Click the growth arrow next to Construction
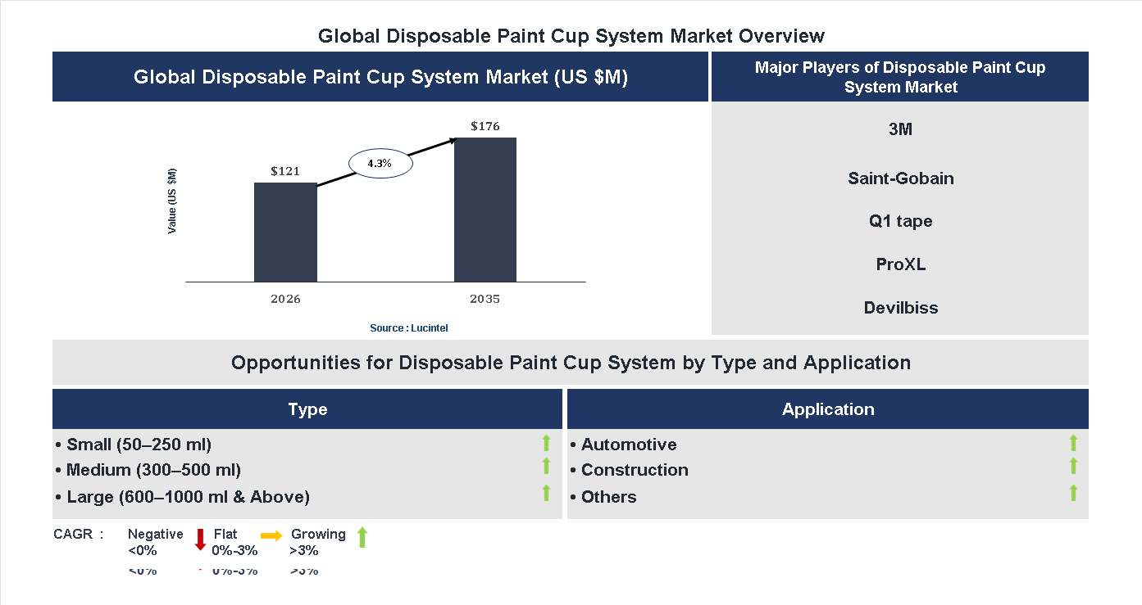This screenshot has width=1142, height=605. (1073, 467)
